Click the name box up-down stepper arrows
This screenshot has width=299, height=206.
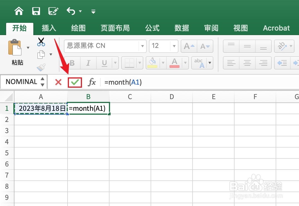click(x=43, y=82)
